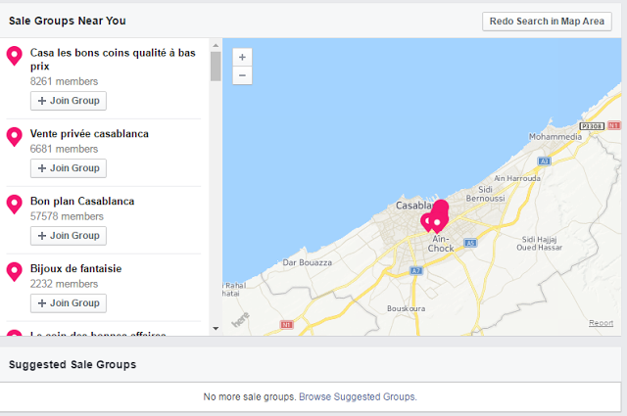Join the Vente privée casablanca group
The height and width of the screenshot is (416, 627).
click(69, 168)
